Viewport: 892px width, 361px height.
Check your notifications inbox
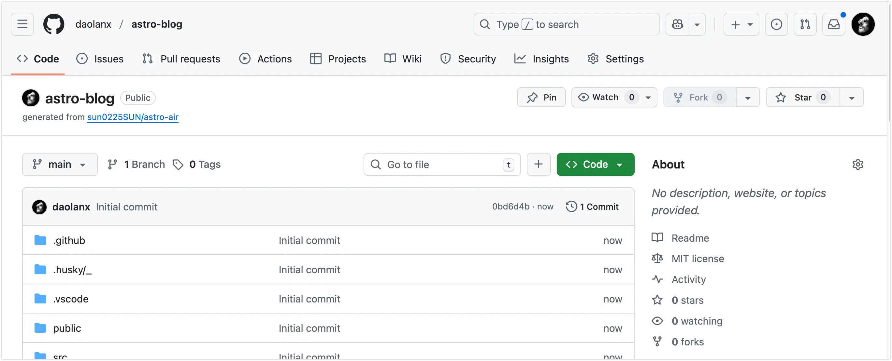[x=834, y=24]
